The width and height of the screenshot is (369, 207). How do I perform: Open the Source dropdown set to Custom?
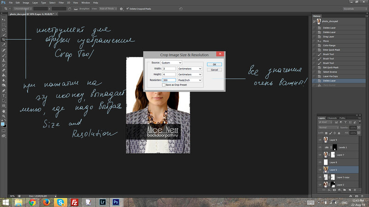[172, 62]
